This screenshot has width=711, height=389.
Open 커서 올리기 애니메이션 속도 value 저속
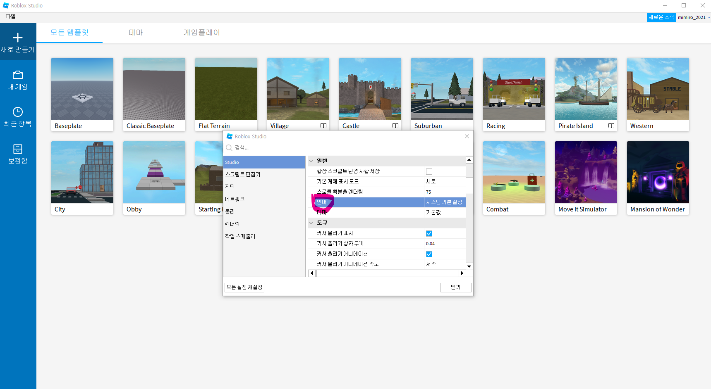pyautogui.click(x=445, y=264)
